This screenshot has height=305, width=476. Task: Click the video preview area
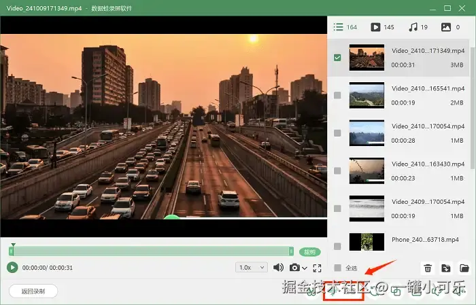(x=164, y=126)
